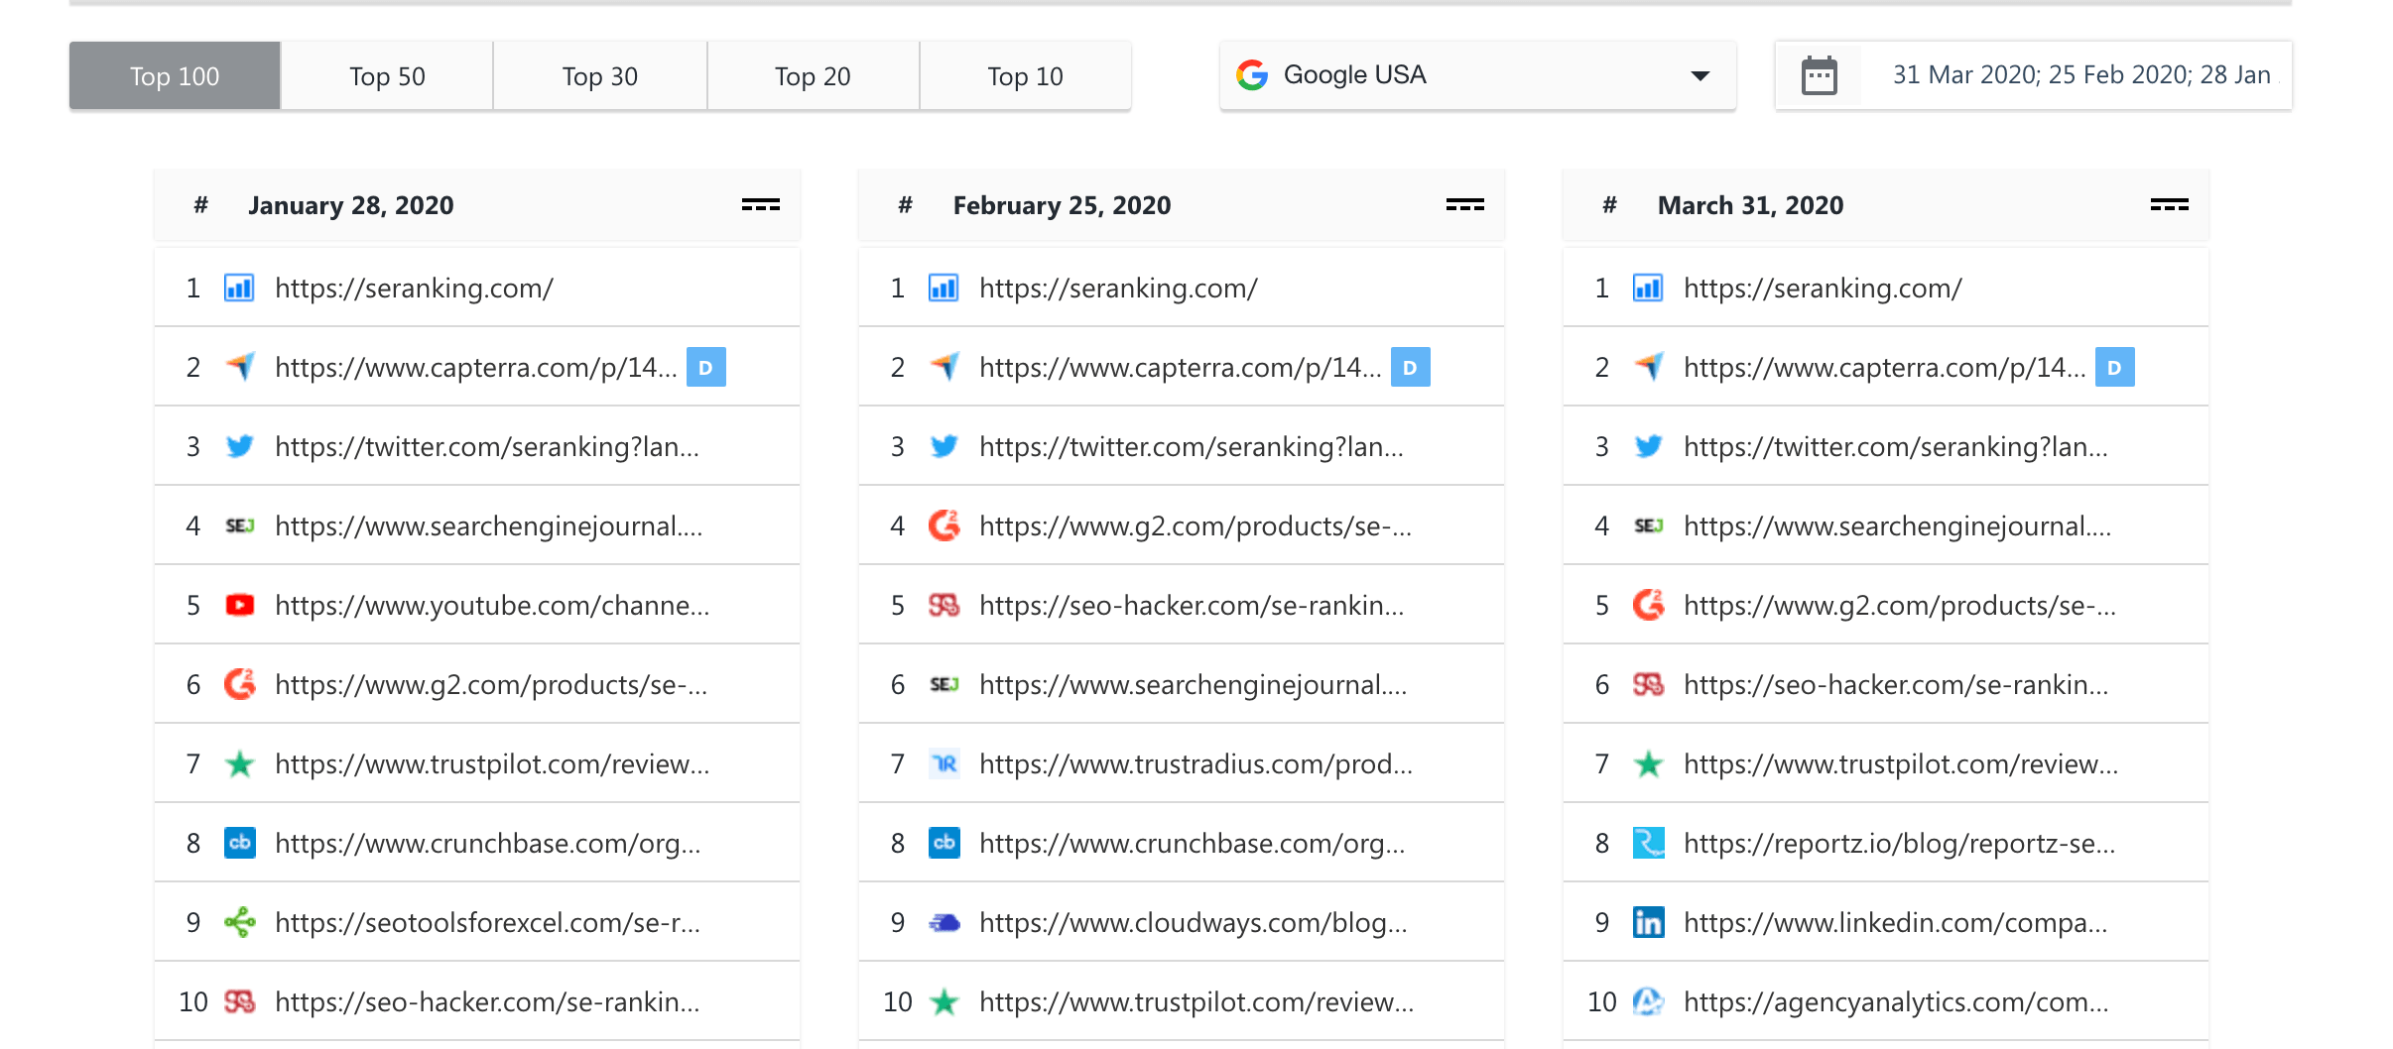Click the seranking favicon in February rank 1
Screen dimensions: 2393x1049
944,288
